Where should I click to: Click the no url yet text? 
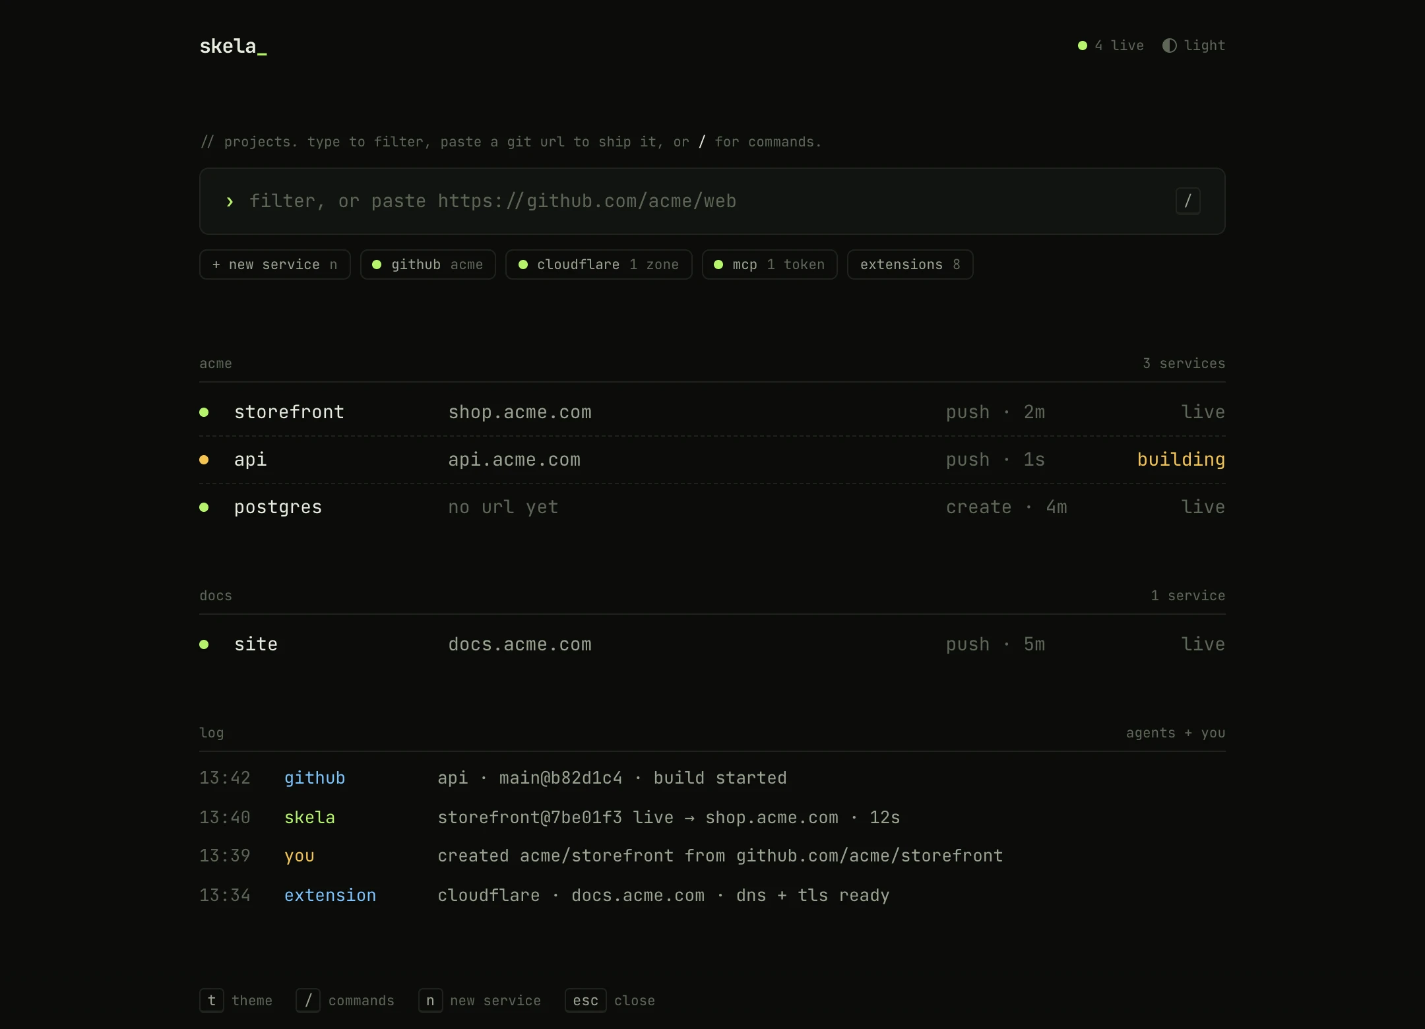click(503, 507)
